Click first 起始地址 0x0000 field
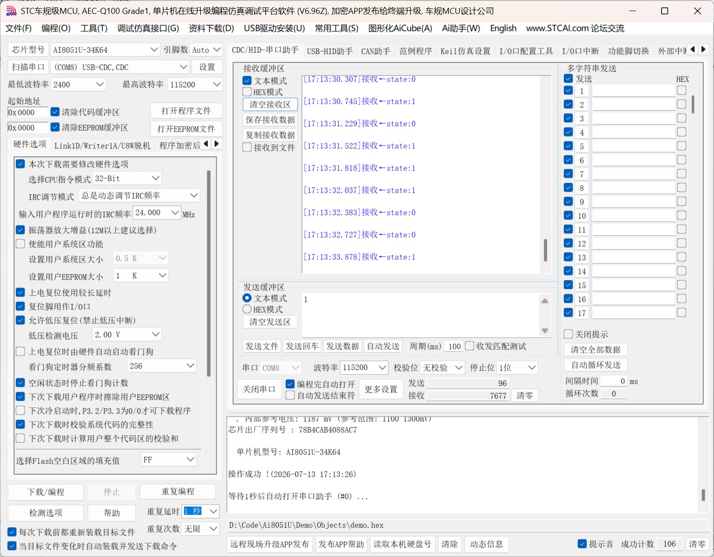 (28, 112)
